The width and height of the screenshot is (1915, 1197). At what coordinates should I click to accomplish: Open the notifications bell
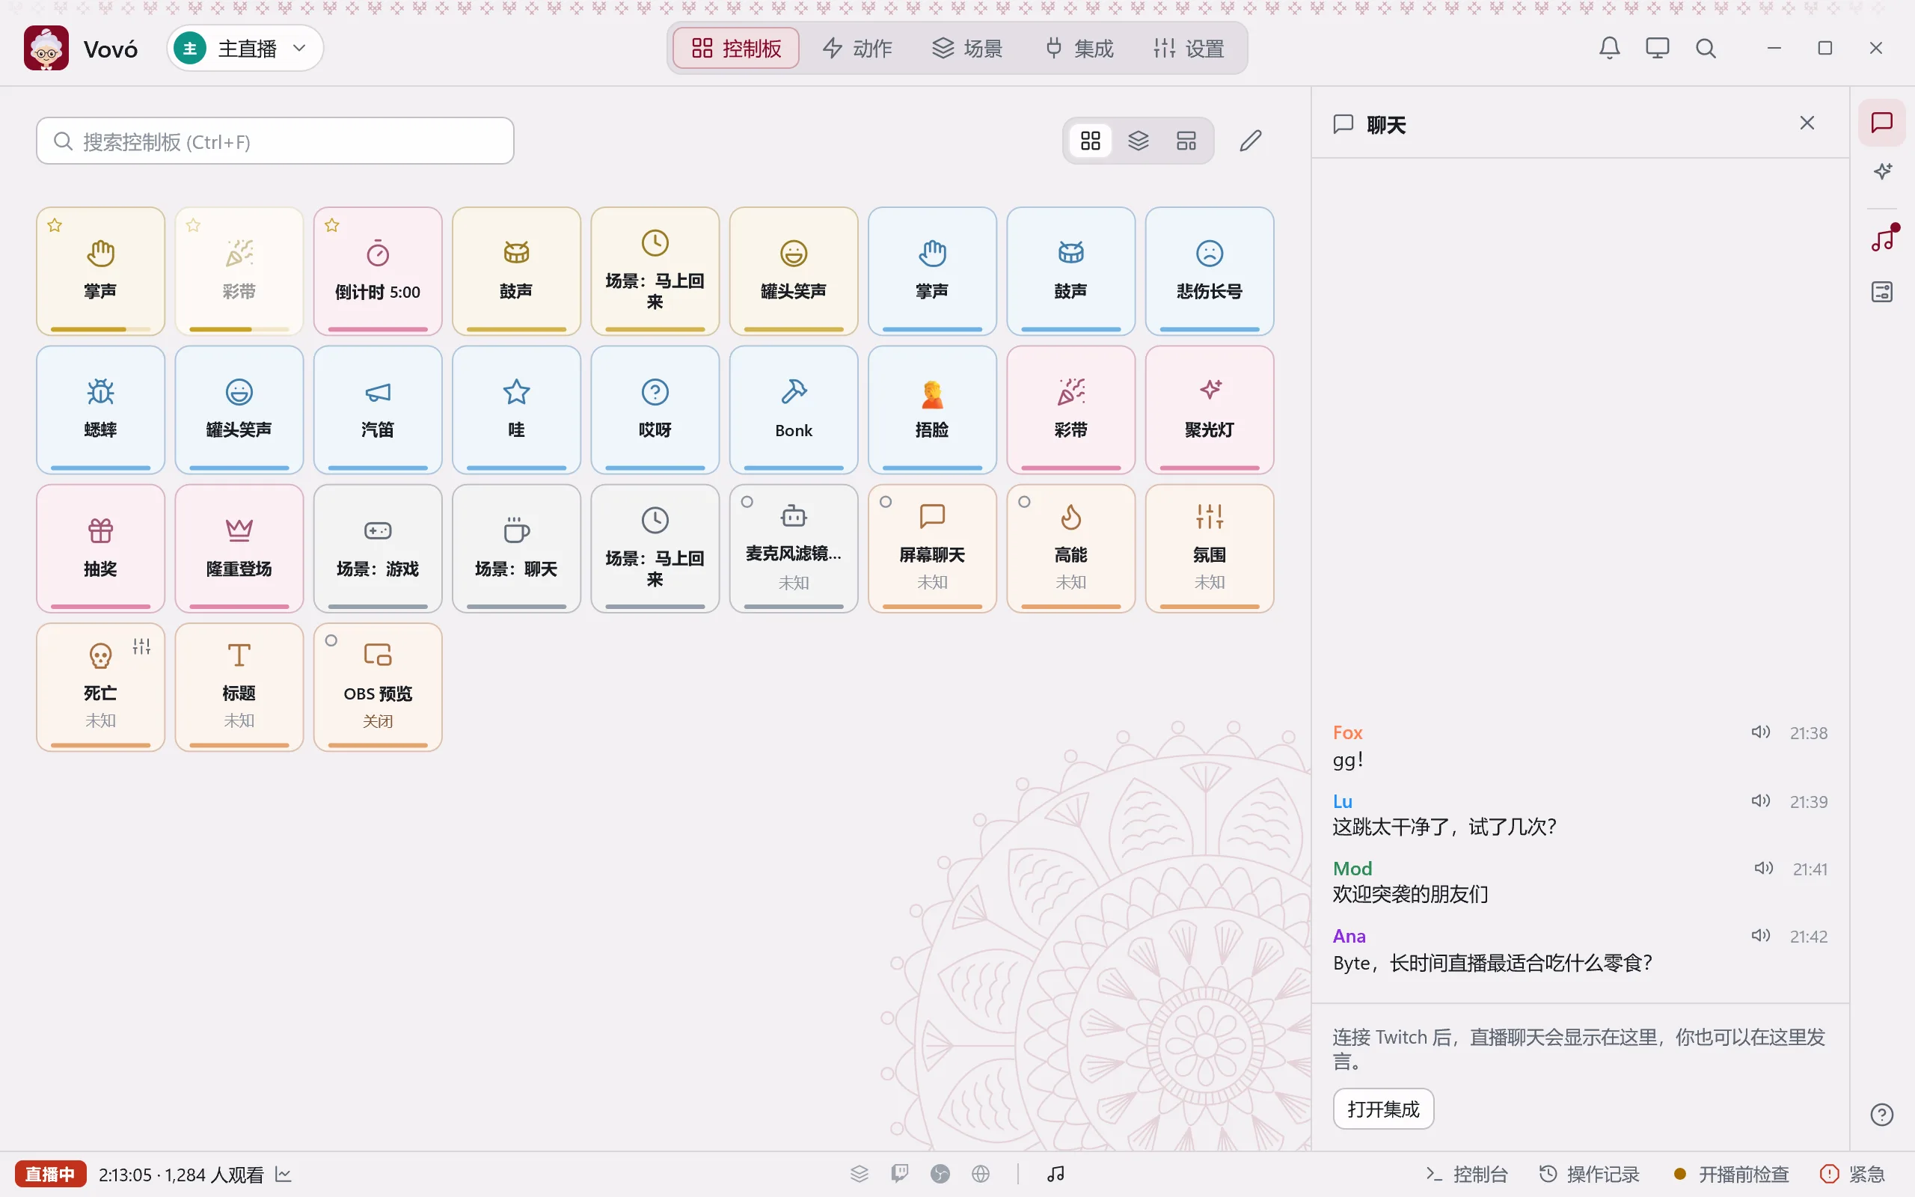(x=1609, y=49)
